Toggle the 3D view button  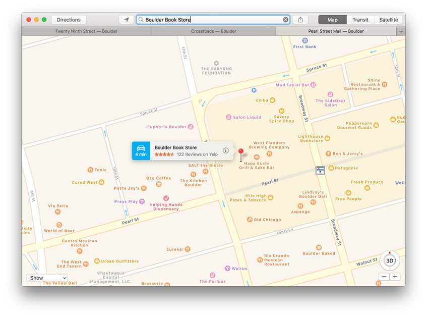point(389,261)
